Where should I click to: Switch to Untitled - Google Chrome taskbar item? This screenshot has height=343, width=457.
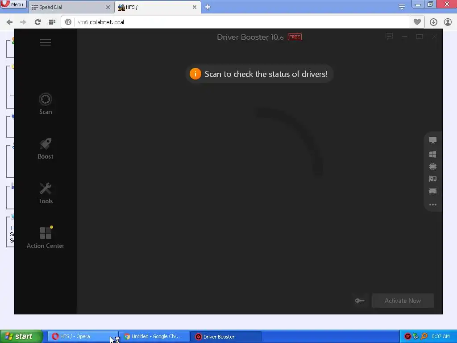pos(154,337)
